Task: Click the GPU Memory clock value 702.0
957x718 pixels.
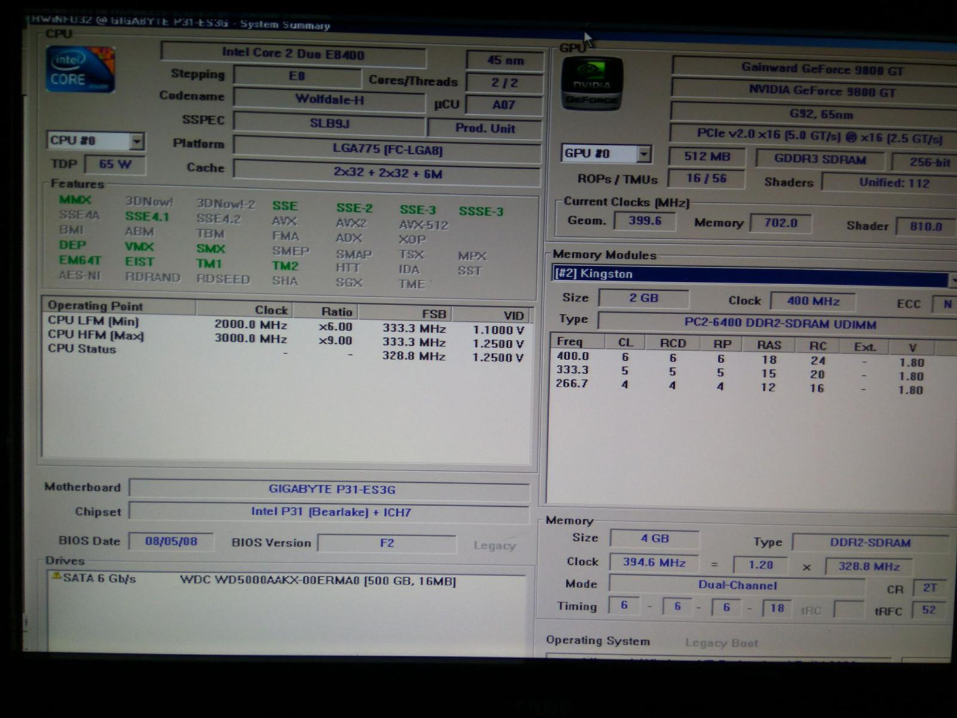Action: click(x=781, y=223)
